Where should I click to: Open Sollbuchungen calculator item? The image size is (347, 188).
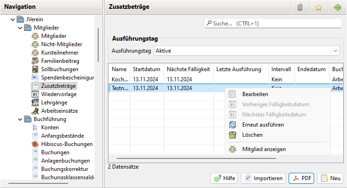click(59, 69)
